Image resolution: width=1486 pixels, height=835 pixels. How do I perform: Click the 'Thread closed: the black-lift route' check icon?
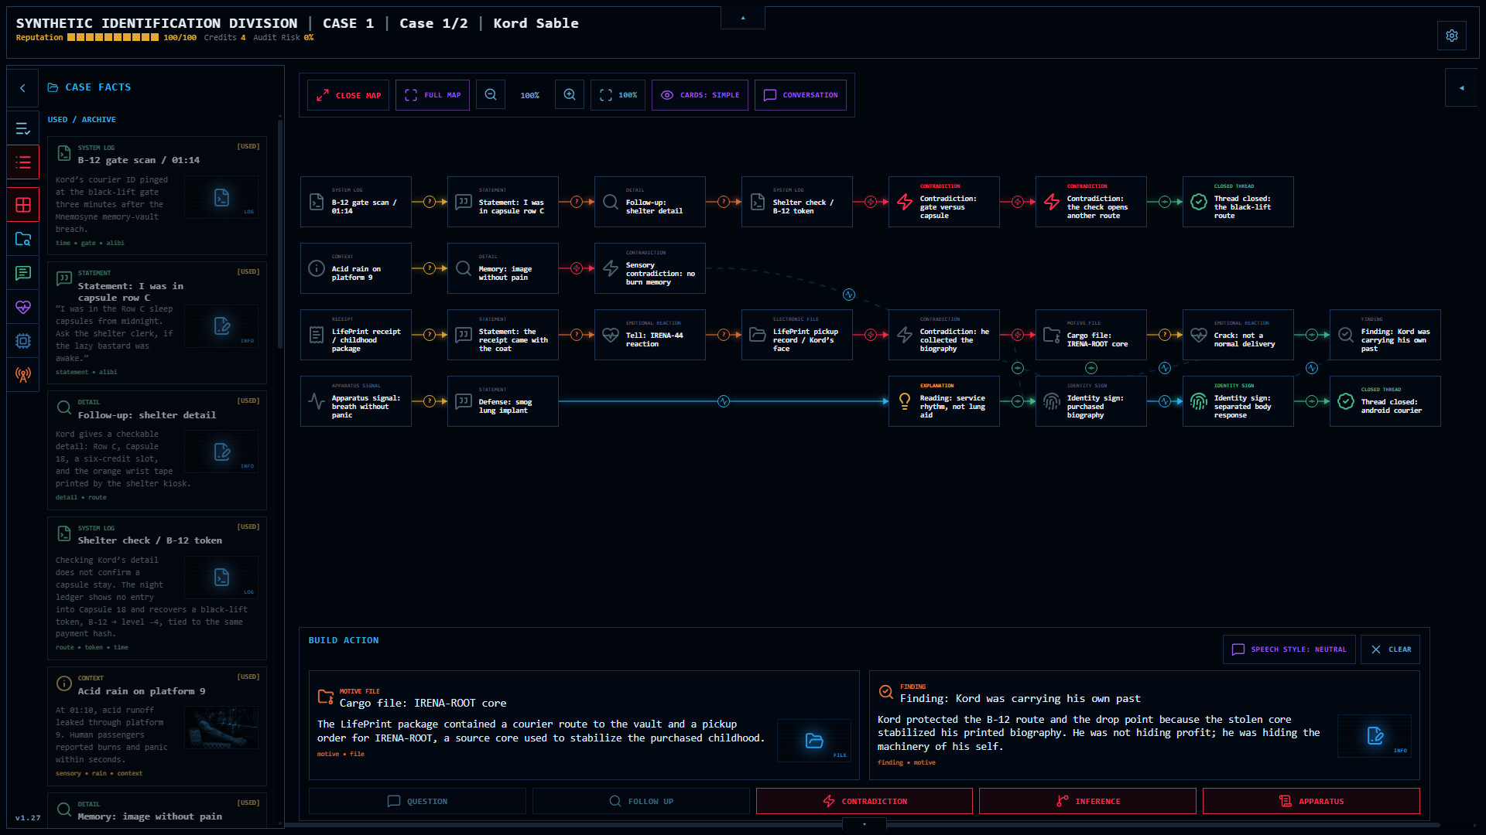(x=1199, y=202)
